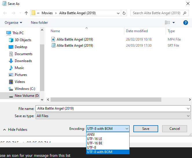This screenshot has height=158, width=192.
Task: Choose UTF-16 LE encoding option
Action: point(95,139)
